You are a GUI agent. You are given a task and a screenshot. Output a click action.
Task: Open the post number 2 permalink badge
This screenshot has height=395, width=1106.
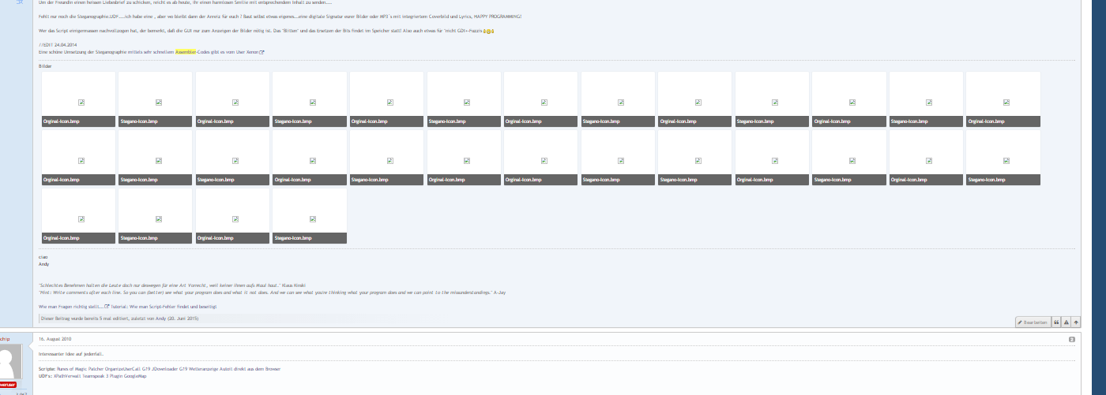coord(1072,339)
